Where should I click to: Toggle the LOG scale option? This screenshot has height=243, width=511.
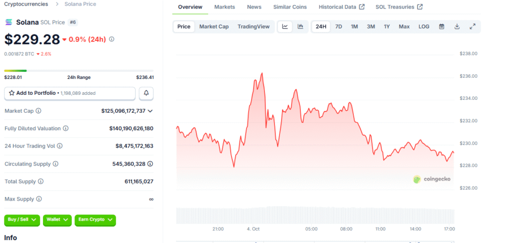[x=424, y=26]
